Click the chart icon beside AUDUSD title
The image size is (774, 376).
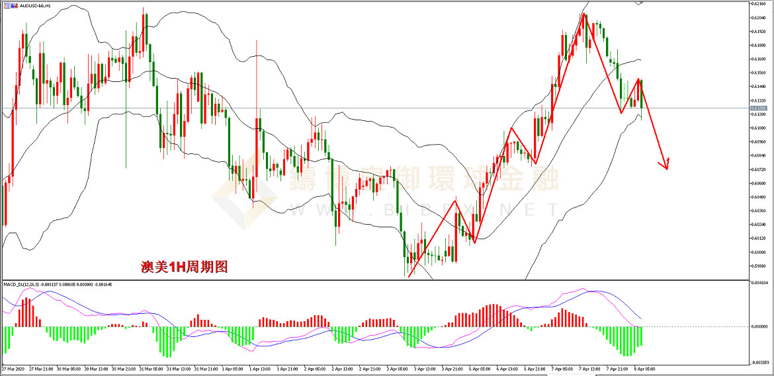[x=5, y=5]
